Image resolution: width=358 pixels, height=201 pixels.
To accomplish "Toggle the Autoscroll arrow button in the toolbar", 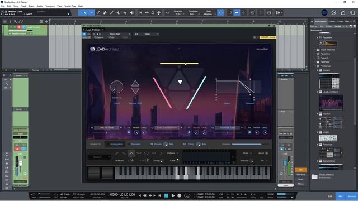I will [x=237, y=13].
